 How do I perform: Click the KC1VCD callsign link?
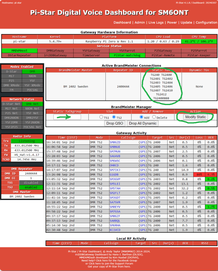coord(115,230)
